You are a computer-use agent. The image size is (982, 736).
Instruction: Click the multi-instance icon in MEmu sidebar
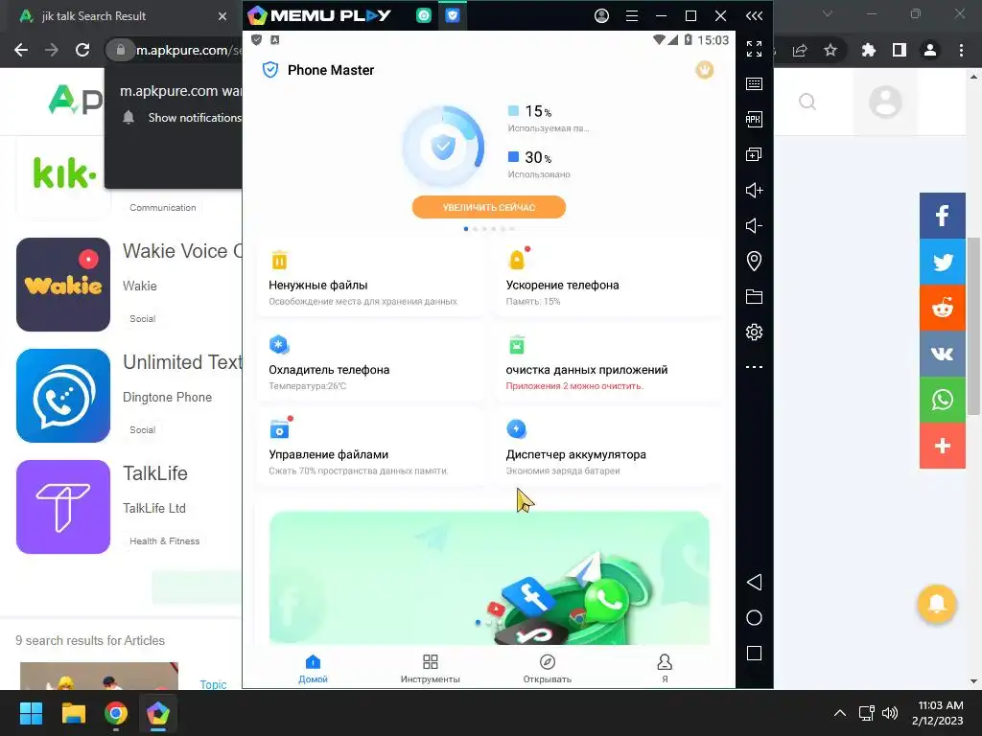point(754,154)
